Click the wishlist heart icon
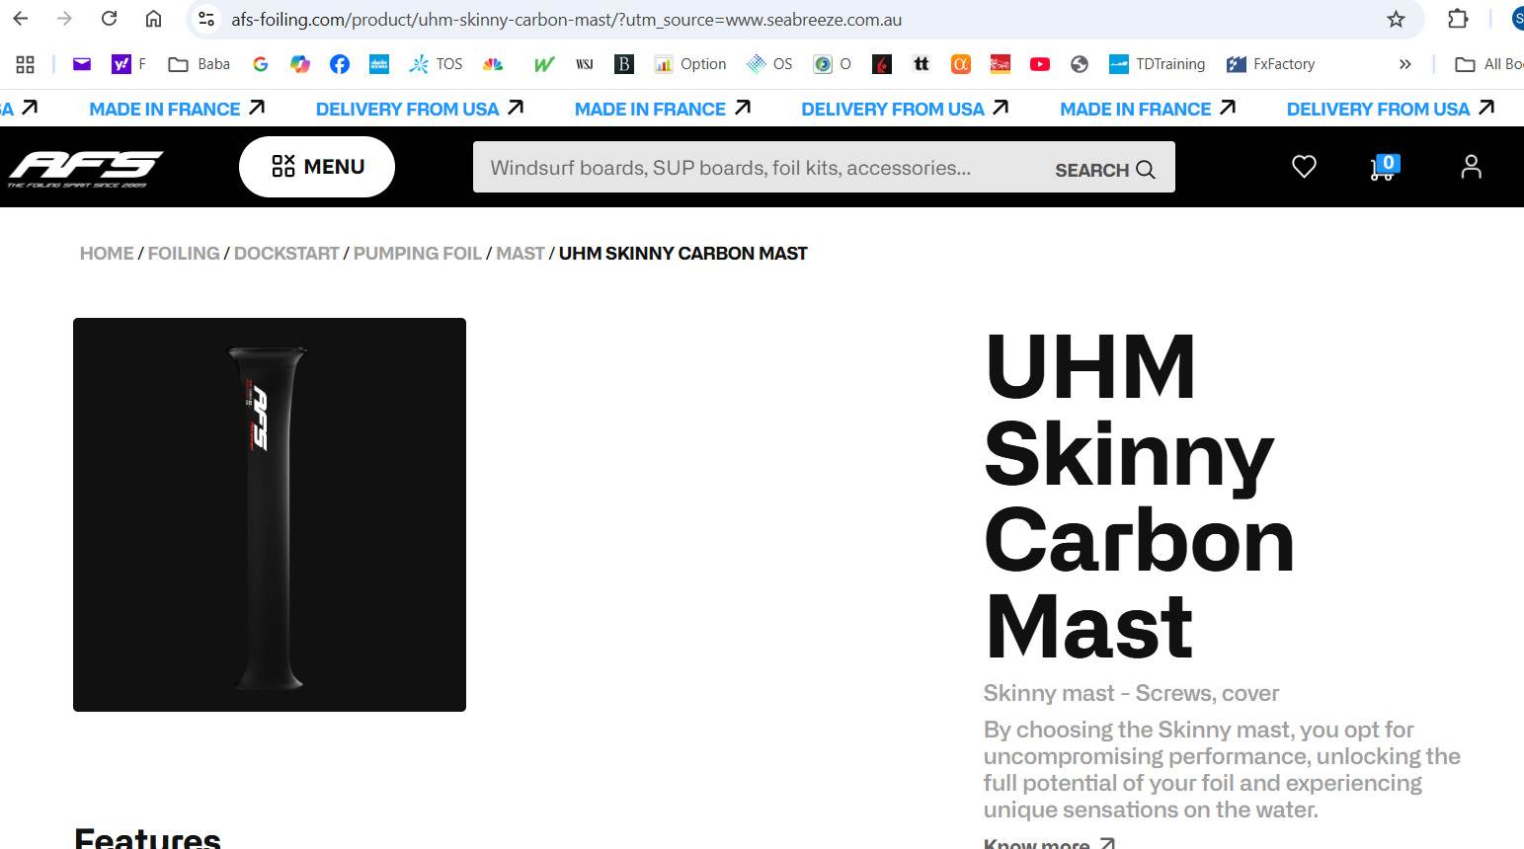This screenshot has width=1524, height=849. click(1304, 167)
